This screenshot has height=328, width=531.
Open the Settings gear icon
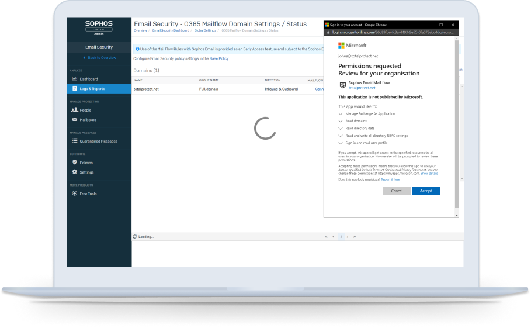click(x=74, y=172)
